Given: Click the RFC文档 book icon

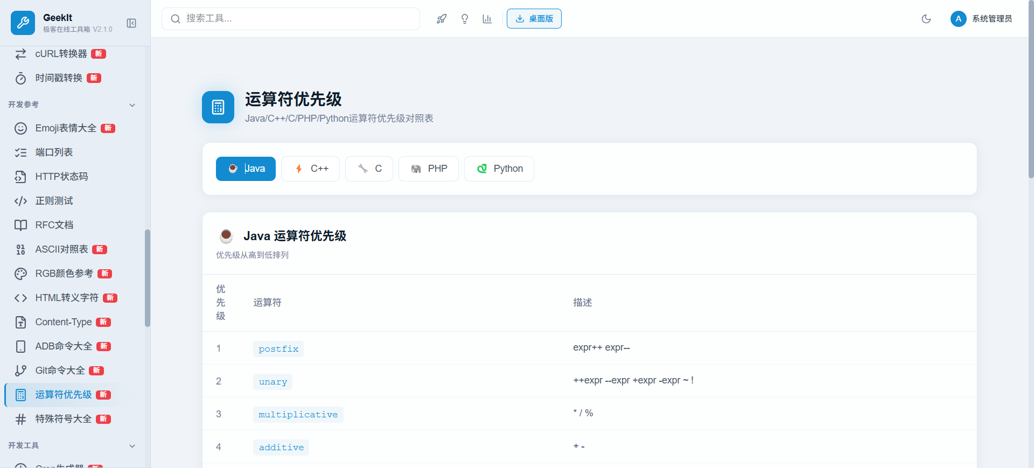Looking at the screenshot, I should (20, 225).
